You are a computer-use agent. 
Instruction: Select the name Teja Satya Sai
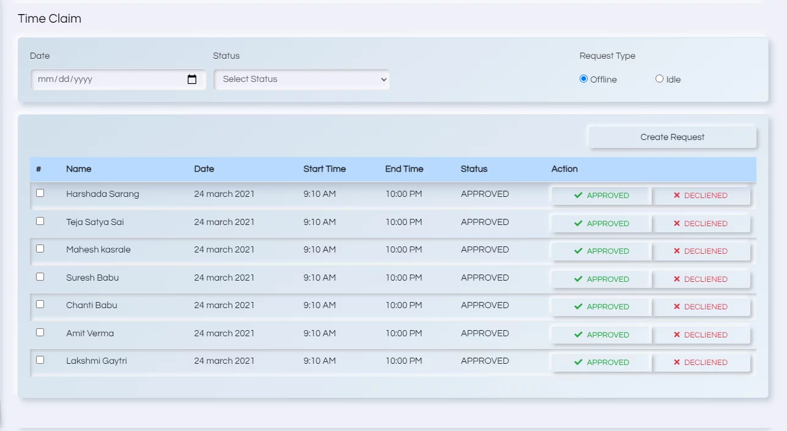tap(95, 222)
